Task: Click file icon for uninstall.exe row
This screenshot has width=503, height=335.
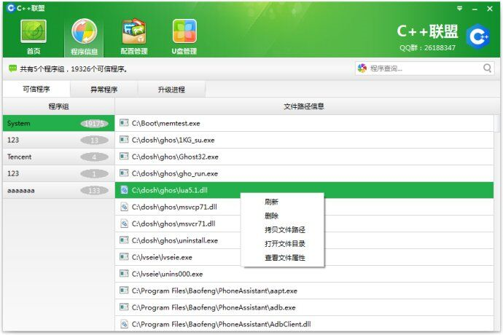Action: pyautogui.click(x=124, y=240)
